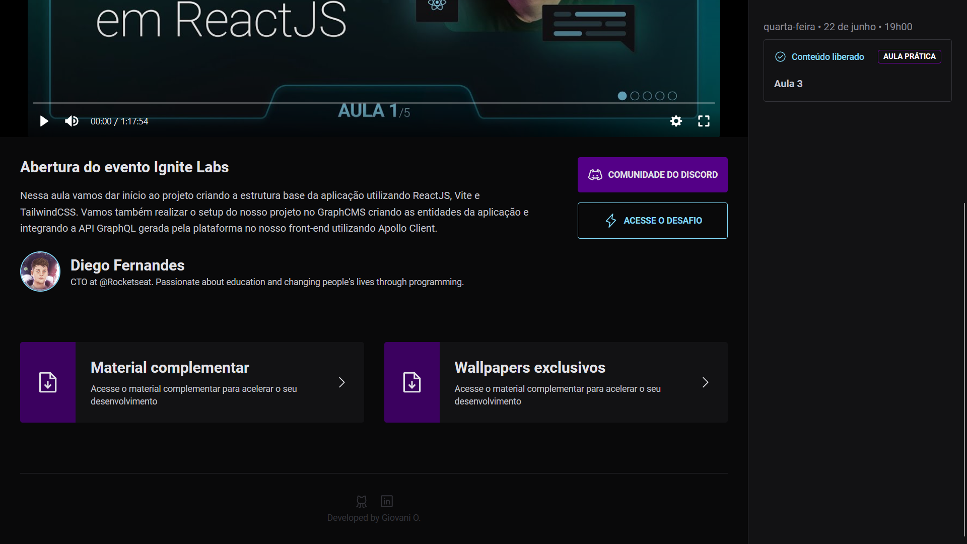Select the third slide indicator dot
Screen dimensions: 967x544
(x=647, y=96)
